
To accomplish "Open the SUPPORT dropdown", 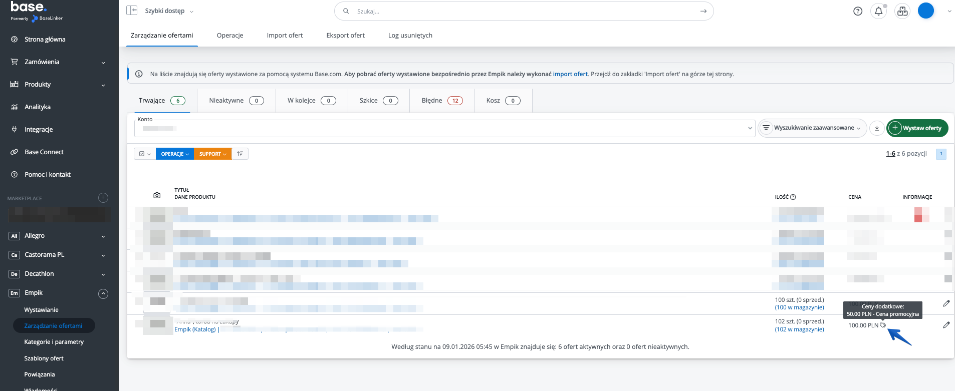I will pos(212,154).
